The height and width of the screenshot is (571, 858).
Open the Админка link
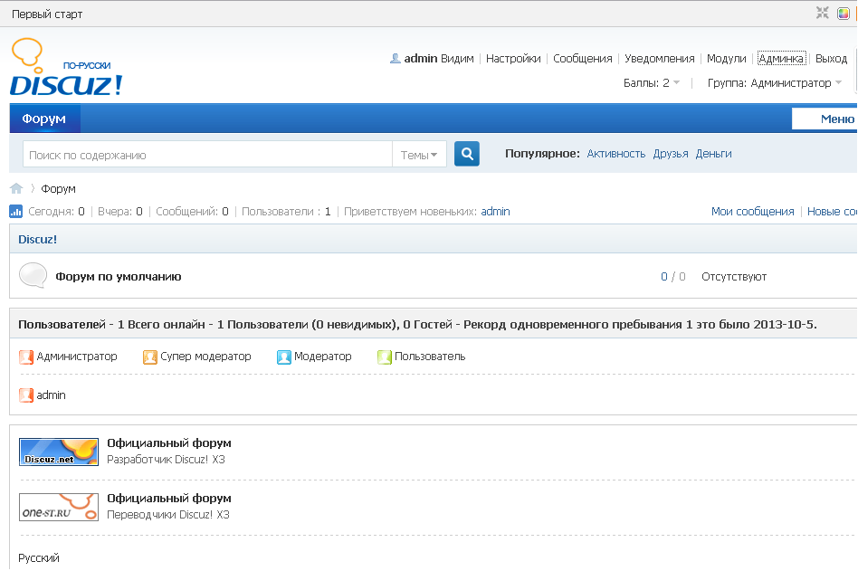tap(781, 59)
